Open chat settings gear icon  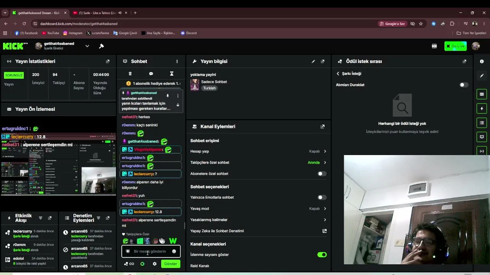coord(155,264)
